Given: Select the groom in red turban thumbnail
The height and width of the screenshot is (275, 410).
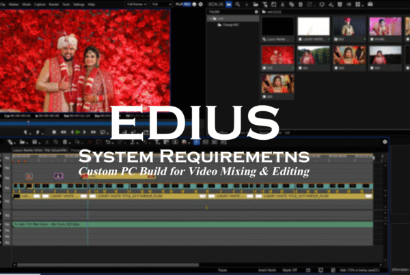Looking at the screenshot, I should [349, 27].
